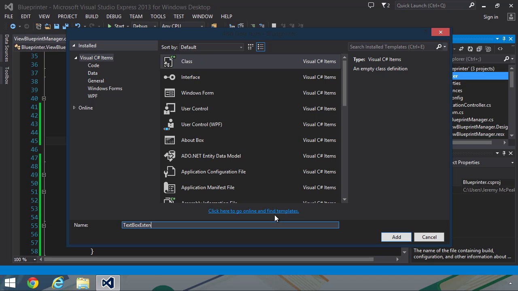
Task: Select the ADO.NET Entity Data Model icon
Action: (x=170, y=156)
